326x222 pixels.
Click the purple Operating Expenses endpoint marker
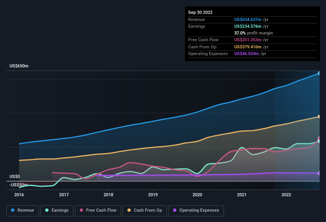pos(319,173)
